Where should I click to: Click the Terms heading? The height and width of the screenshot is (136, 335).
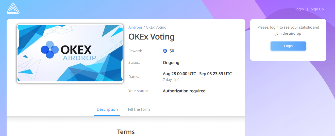click(x=126, y=132)
